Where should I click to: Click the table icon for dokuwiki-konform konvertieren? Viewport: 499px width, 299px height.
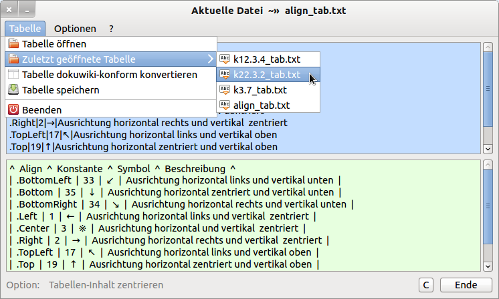coord(13,75)
